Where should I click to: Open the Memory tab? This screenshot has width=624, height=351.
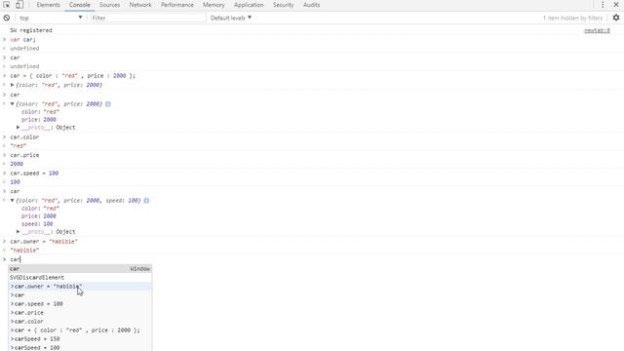214,5
